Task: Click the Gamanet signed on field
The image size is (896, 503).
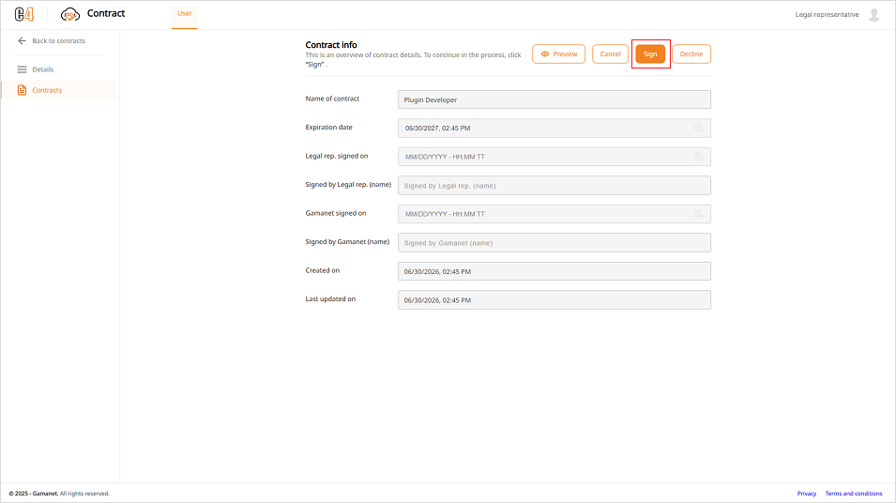Action: click(554, 214)
